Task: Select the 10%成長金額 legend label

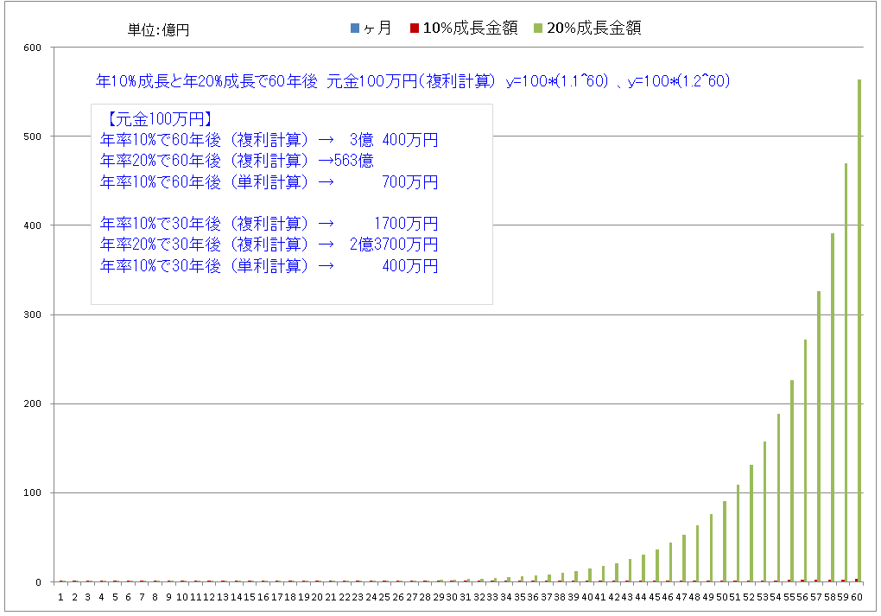Action: coord(470,29)
